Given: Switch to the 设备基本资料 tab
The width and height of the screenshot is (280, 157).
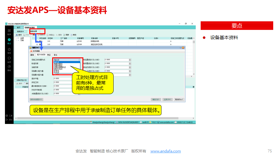Looking at the screenshot, I should pos(30,27).
